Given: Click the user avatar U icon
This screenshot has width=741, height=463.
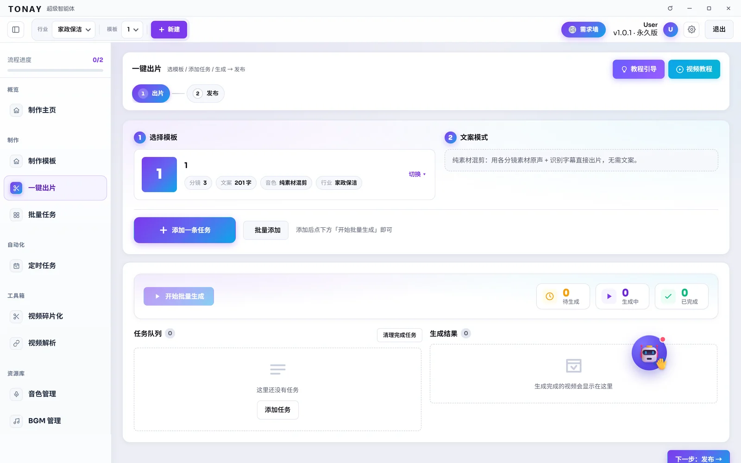Looking at the screenshot, I should [x=671, y=30].
